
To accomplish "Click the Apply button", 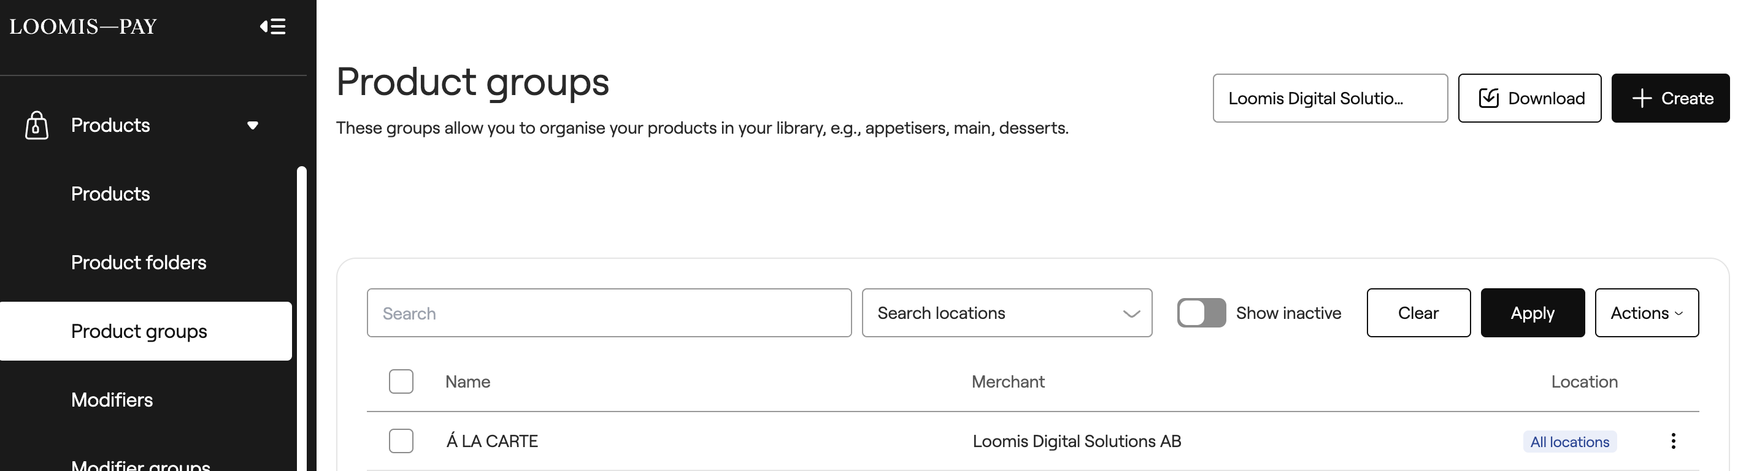I will [x=1533, y=313].
